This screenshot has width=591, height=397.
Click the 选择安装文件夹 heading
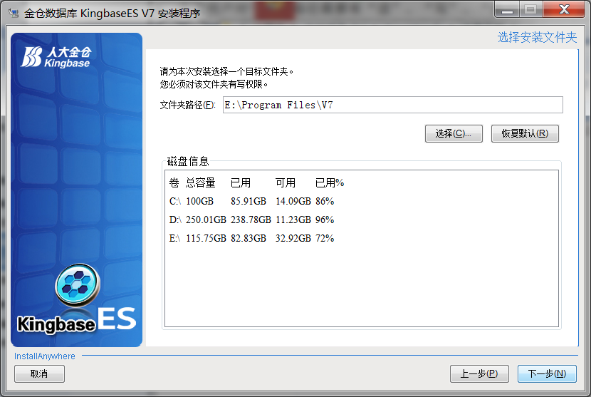click(537, 37)
